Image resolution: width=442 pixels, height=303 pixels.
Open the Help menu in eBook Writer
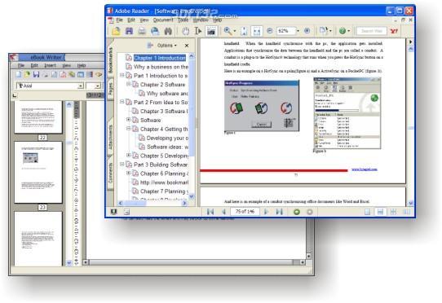(82, 65)
